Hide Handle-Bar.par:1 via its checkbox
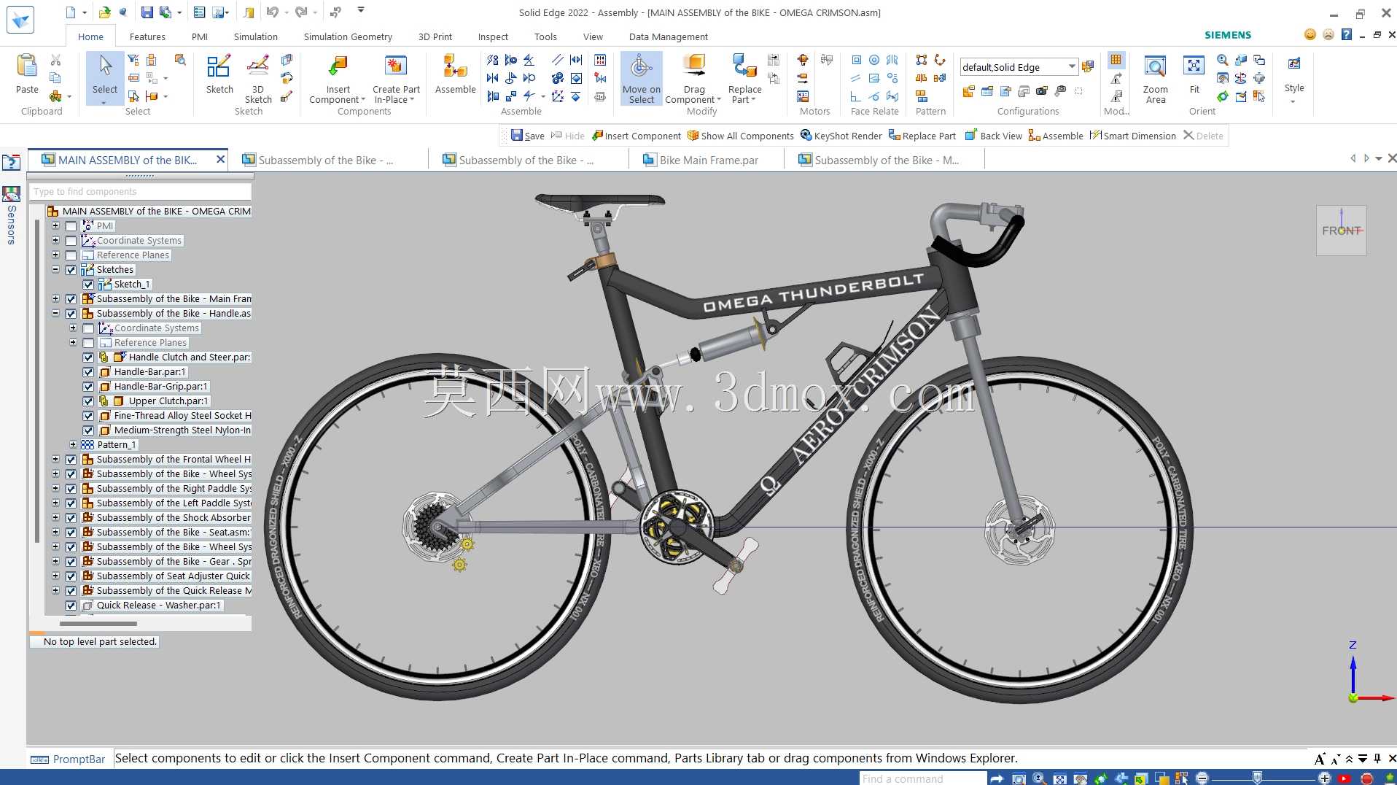This screenshot has width=1397, height=785. pos(88,372)
